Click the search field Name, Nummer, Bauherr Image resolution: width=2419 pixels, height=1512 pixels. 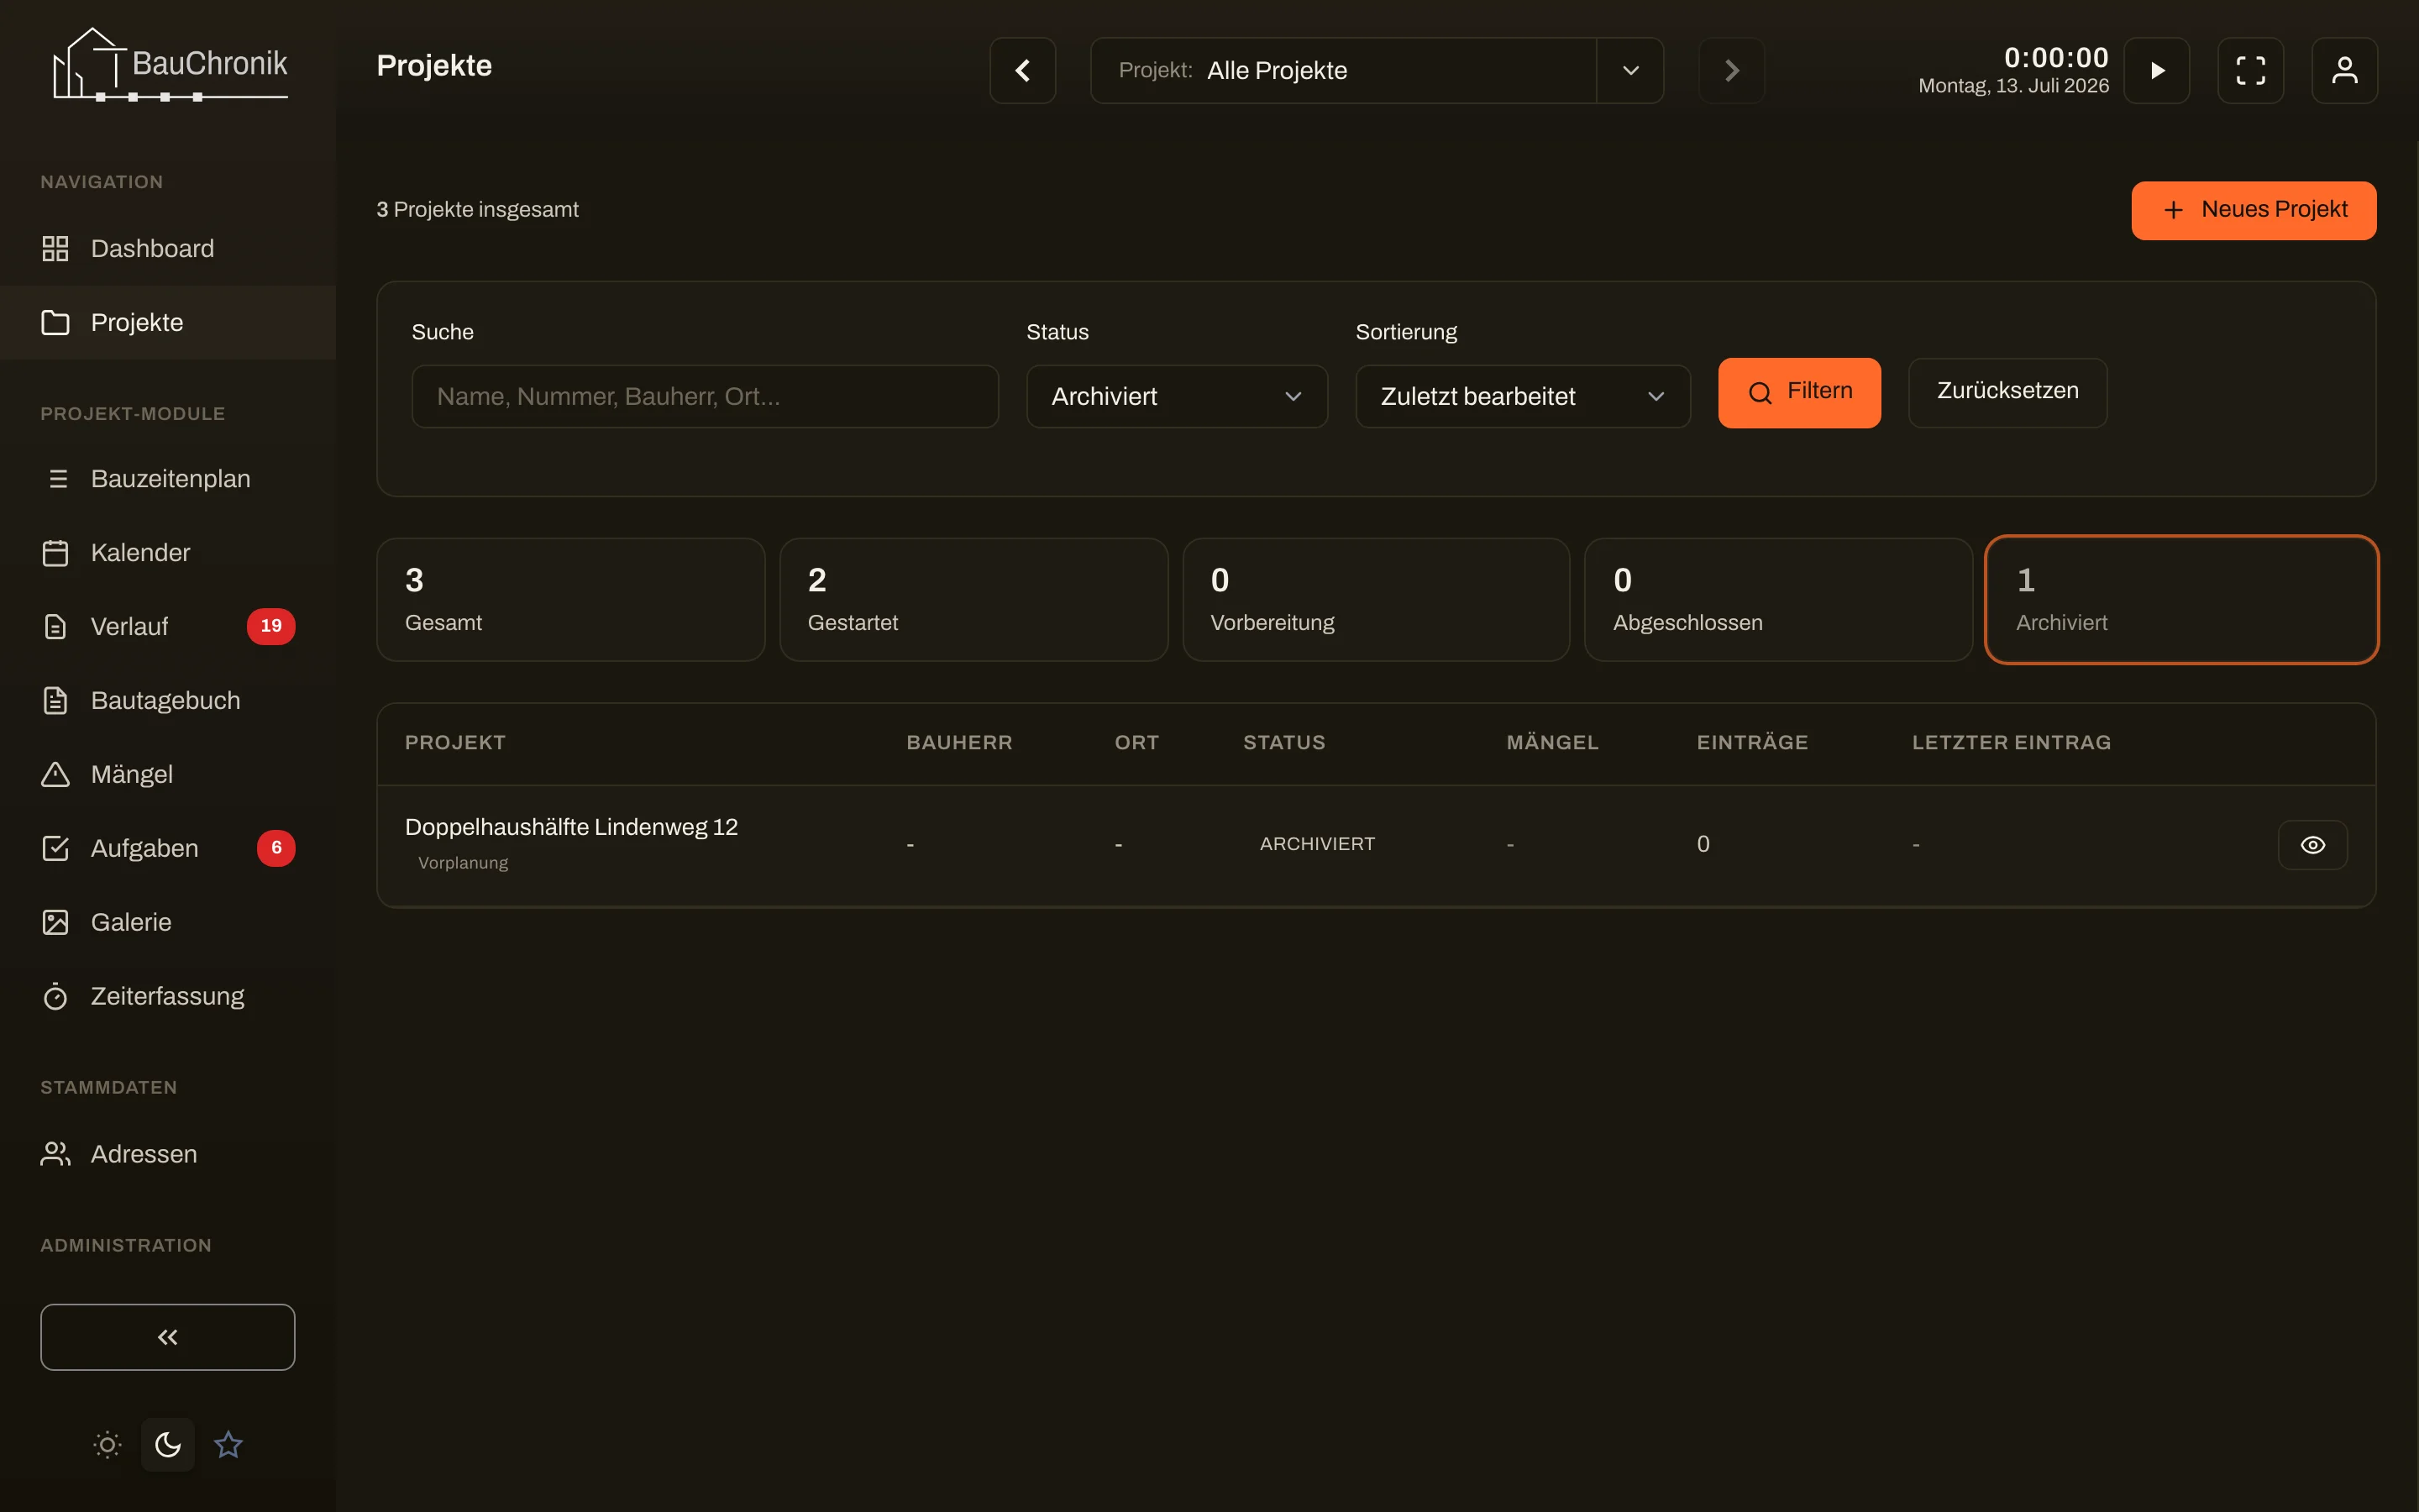coord(705,396)
